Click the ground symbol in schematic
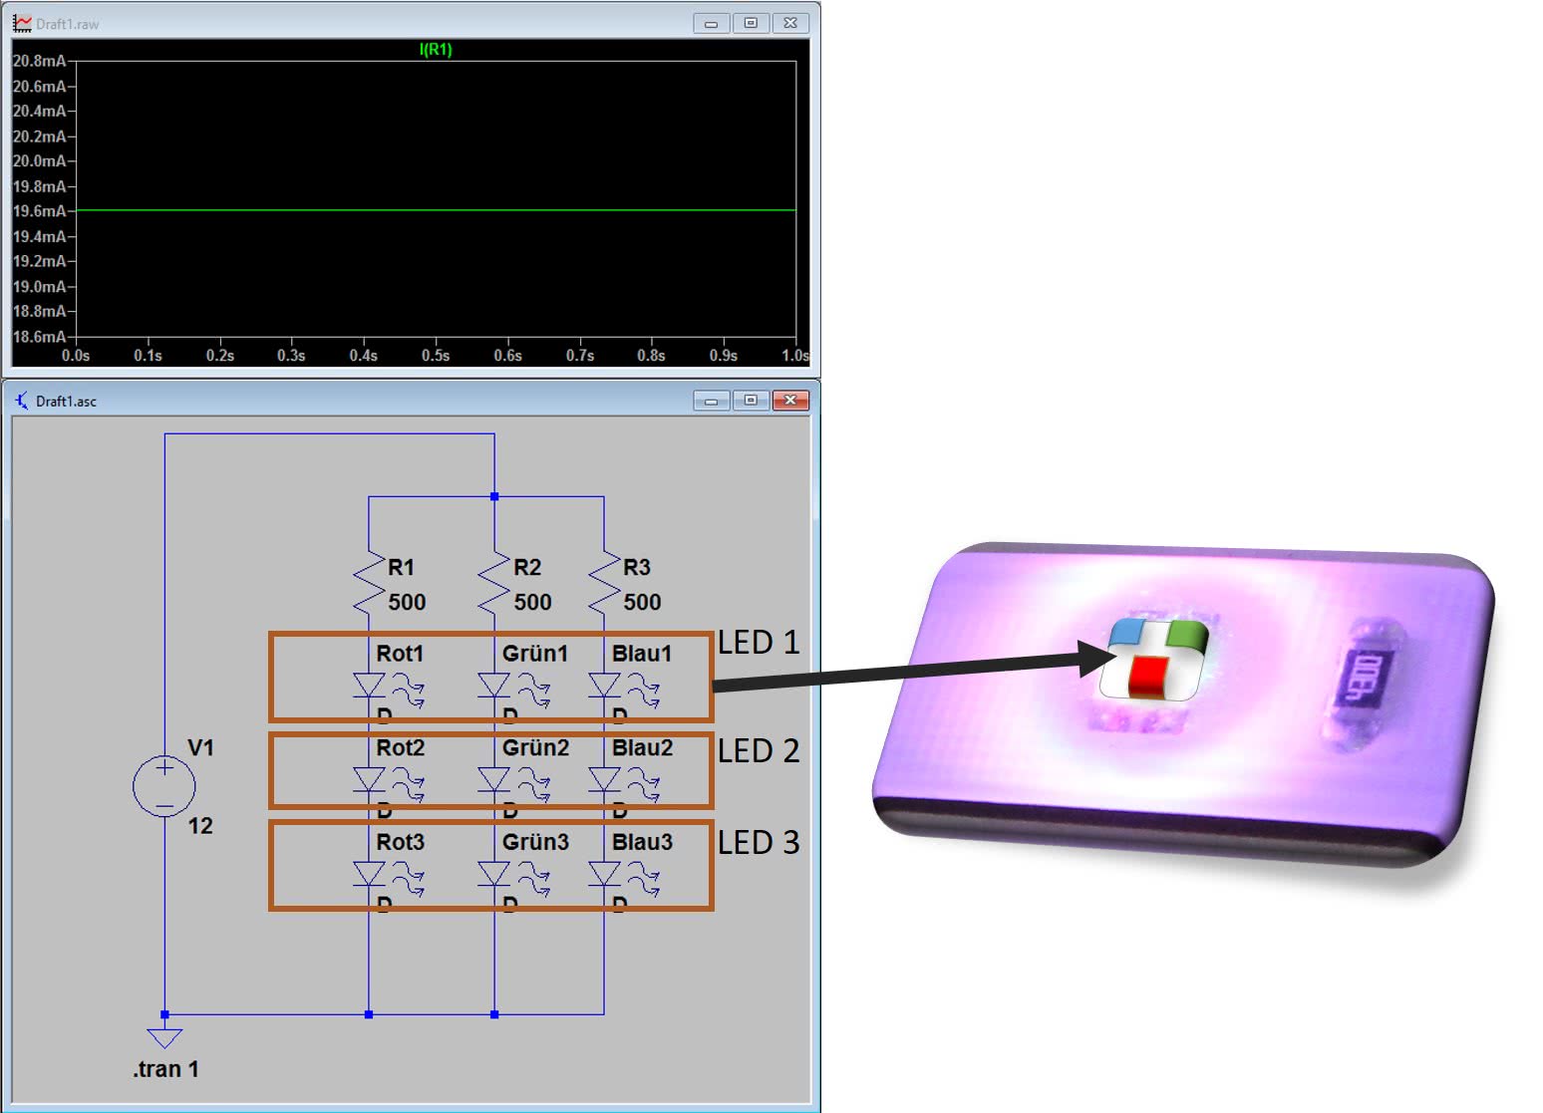The height and width of the screenshot is (1113, 1543). pos(164,1037)
